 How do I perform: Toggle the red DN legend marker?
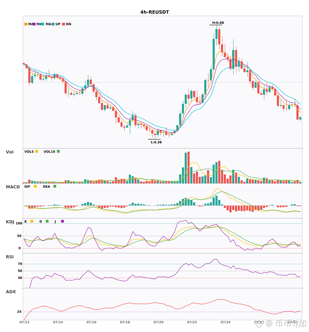pyautogui.click(x=64, y=24)
